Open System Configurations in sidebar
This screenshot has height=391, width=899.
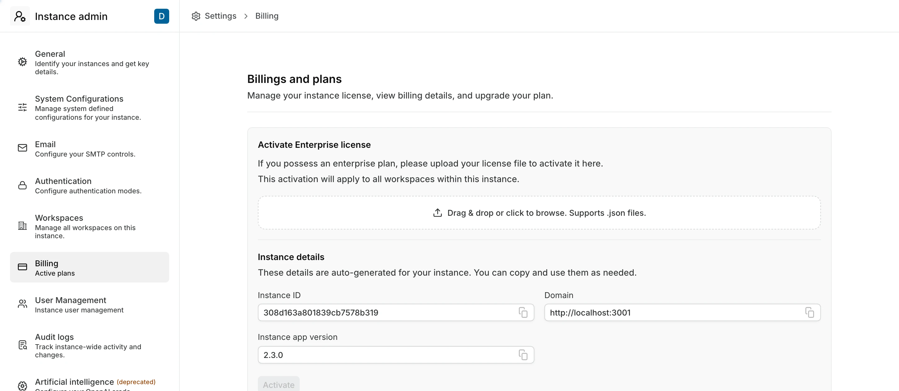click(90, 108)
